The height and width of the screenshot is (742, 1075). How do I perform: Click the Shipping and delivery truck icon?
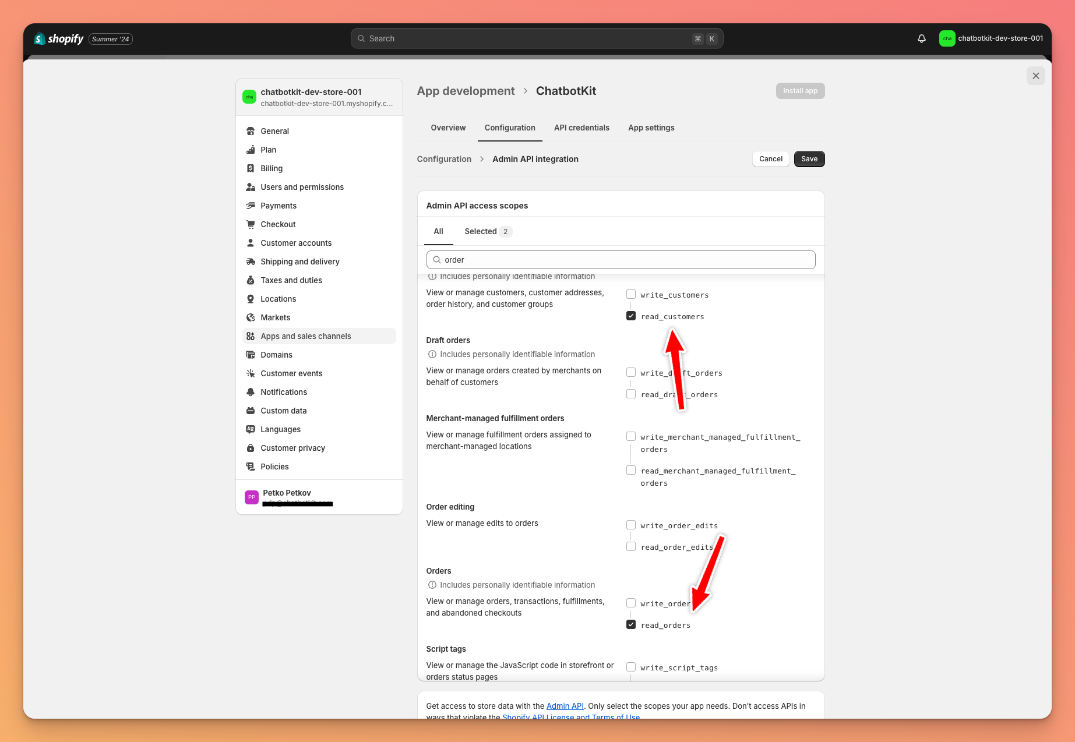coord(251,262)
